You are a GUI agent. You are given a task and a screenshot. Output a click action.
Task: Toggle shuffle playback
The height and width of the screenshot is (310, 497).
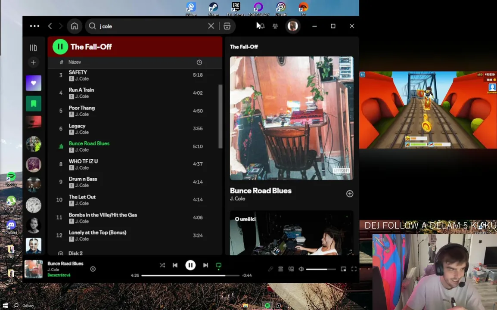(x=162, y=265)
